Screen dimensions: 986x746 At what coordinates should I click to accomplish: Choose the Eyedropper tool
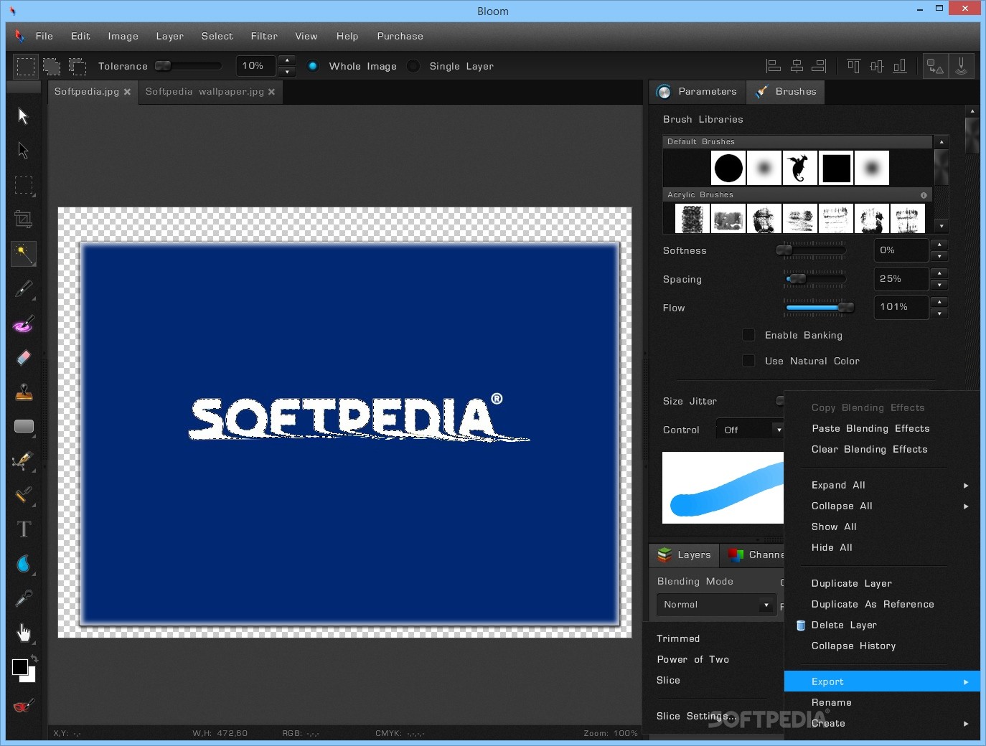tap(24, 598)
